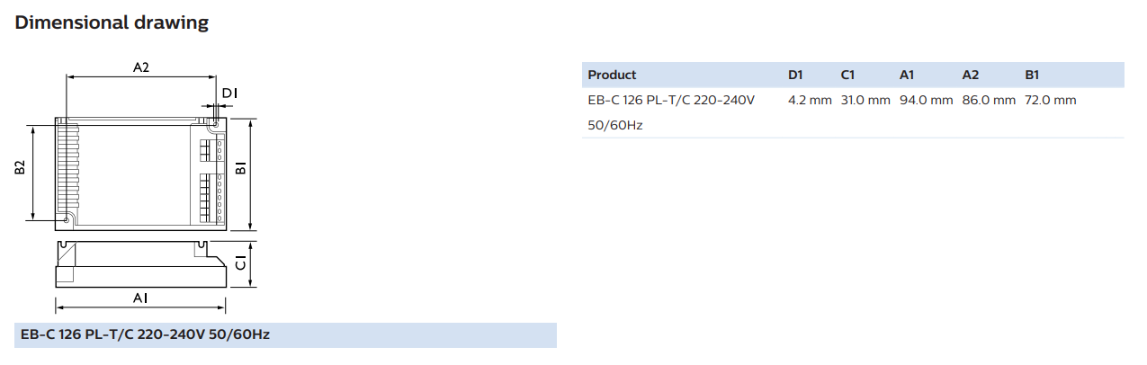Select the EB-C 126 PL-T/C product row name

tap(671, 112)
